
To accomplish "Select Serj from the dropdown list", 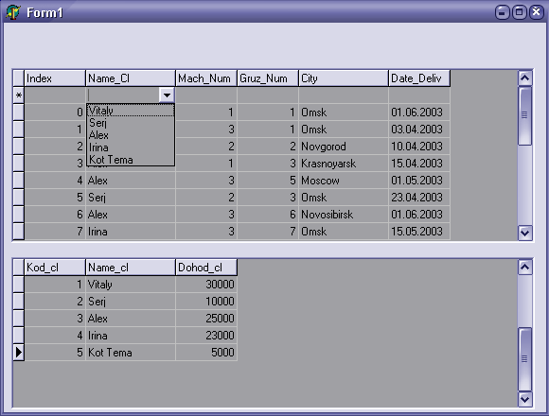I will [131, 123].
